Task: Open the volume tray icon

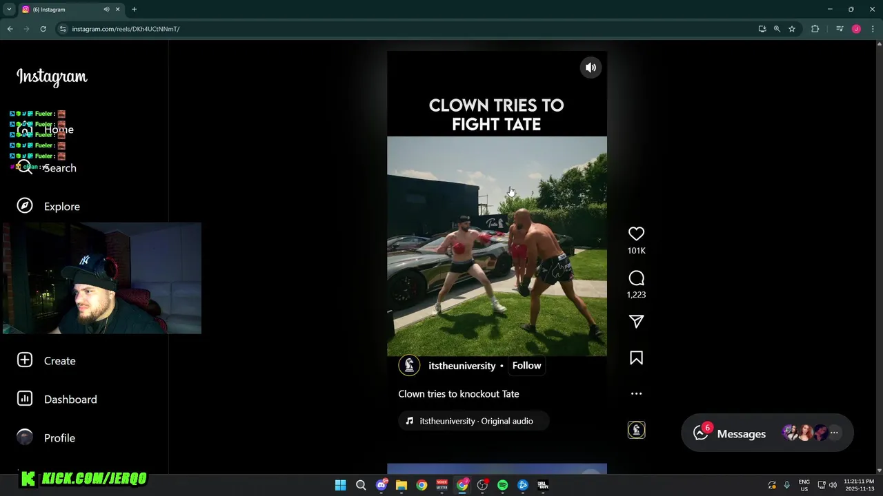Action: pos(833,485)
